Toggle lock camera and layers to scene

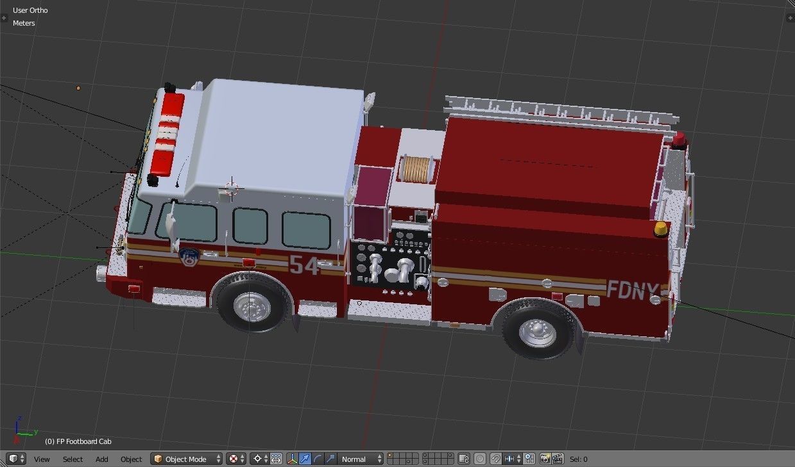pyautogui.click(x=465, y=459)
